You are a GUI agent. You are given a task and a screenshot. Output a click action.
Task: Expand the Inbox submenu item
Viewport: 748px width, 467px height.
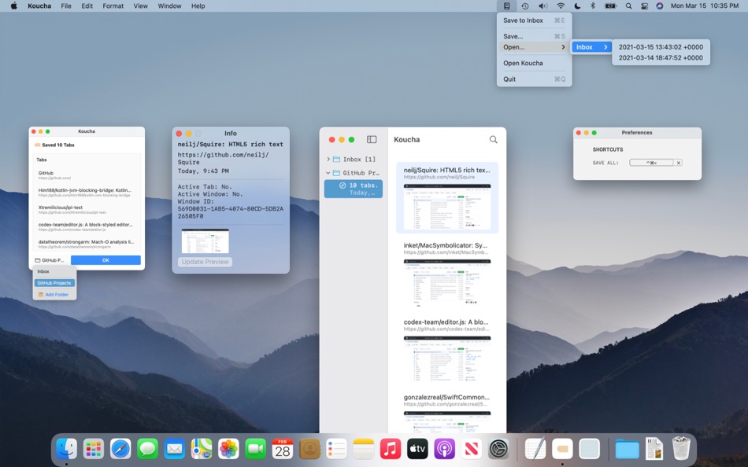591,47
